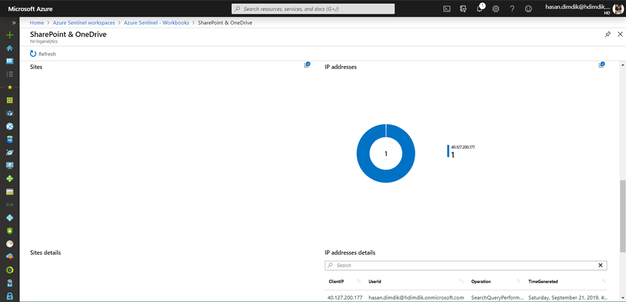Open the Help question mark icon

512,9
